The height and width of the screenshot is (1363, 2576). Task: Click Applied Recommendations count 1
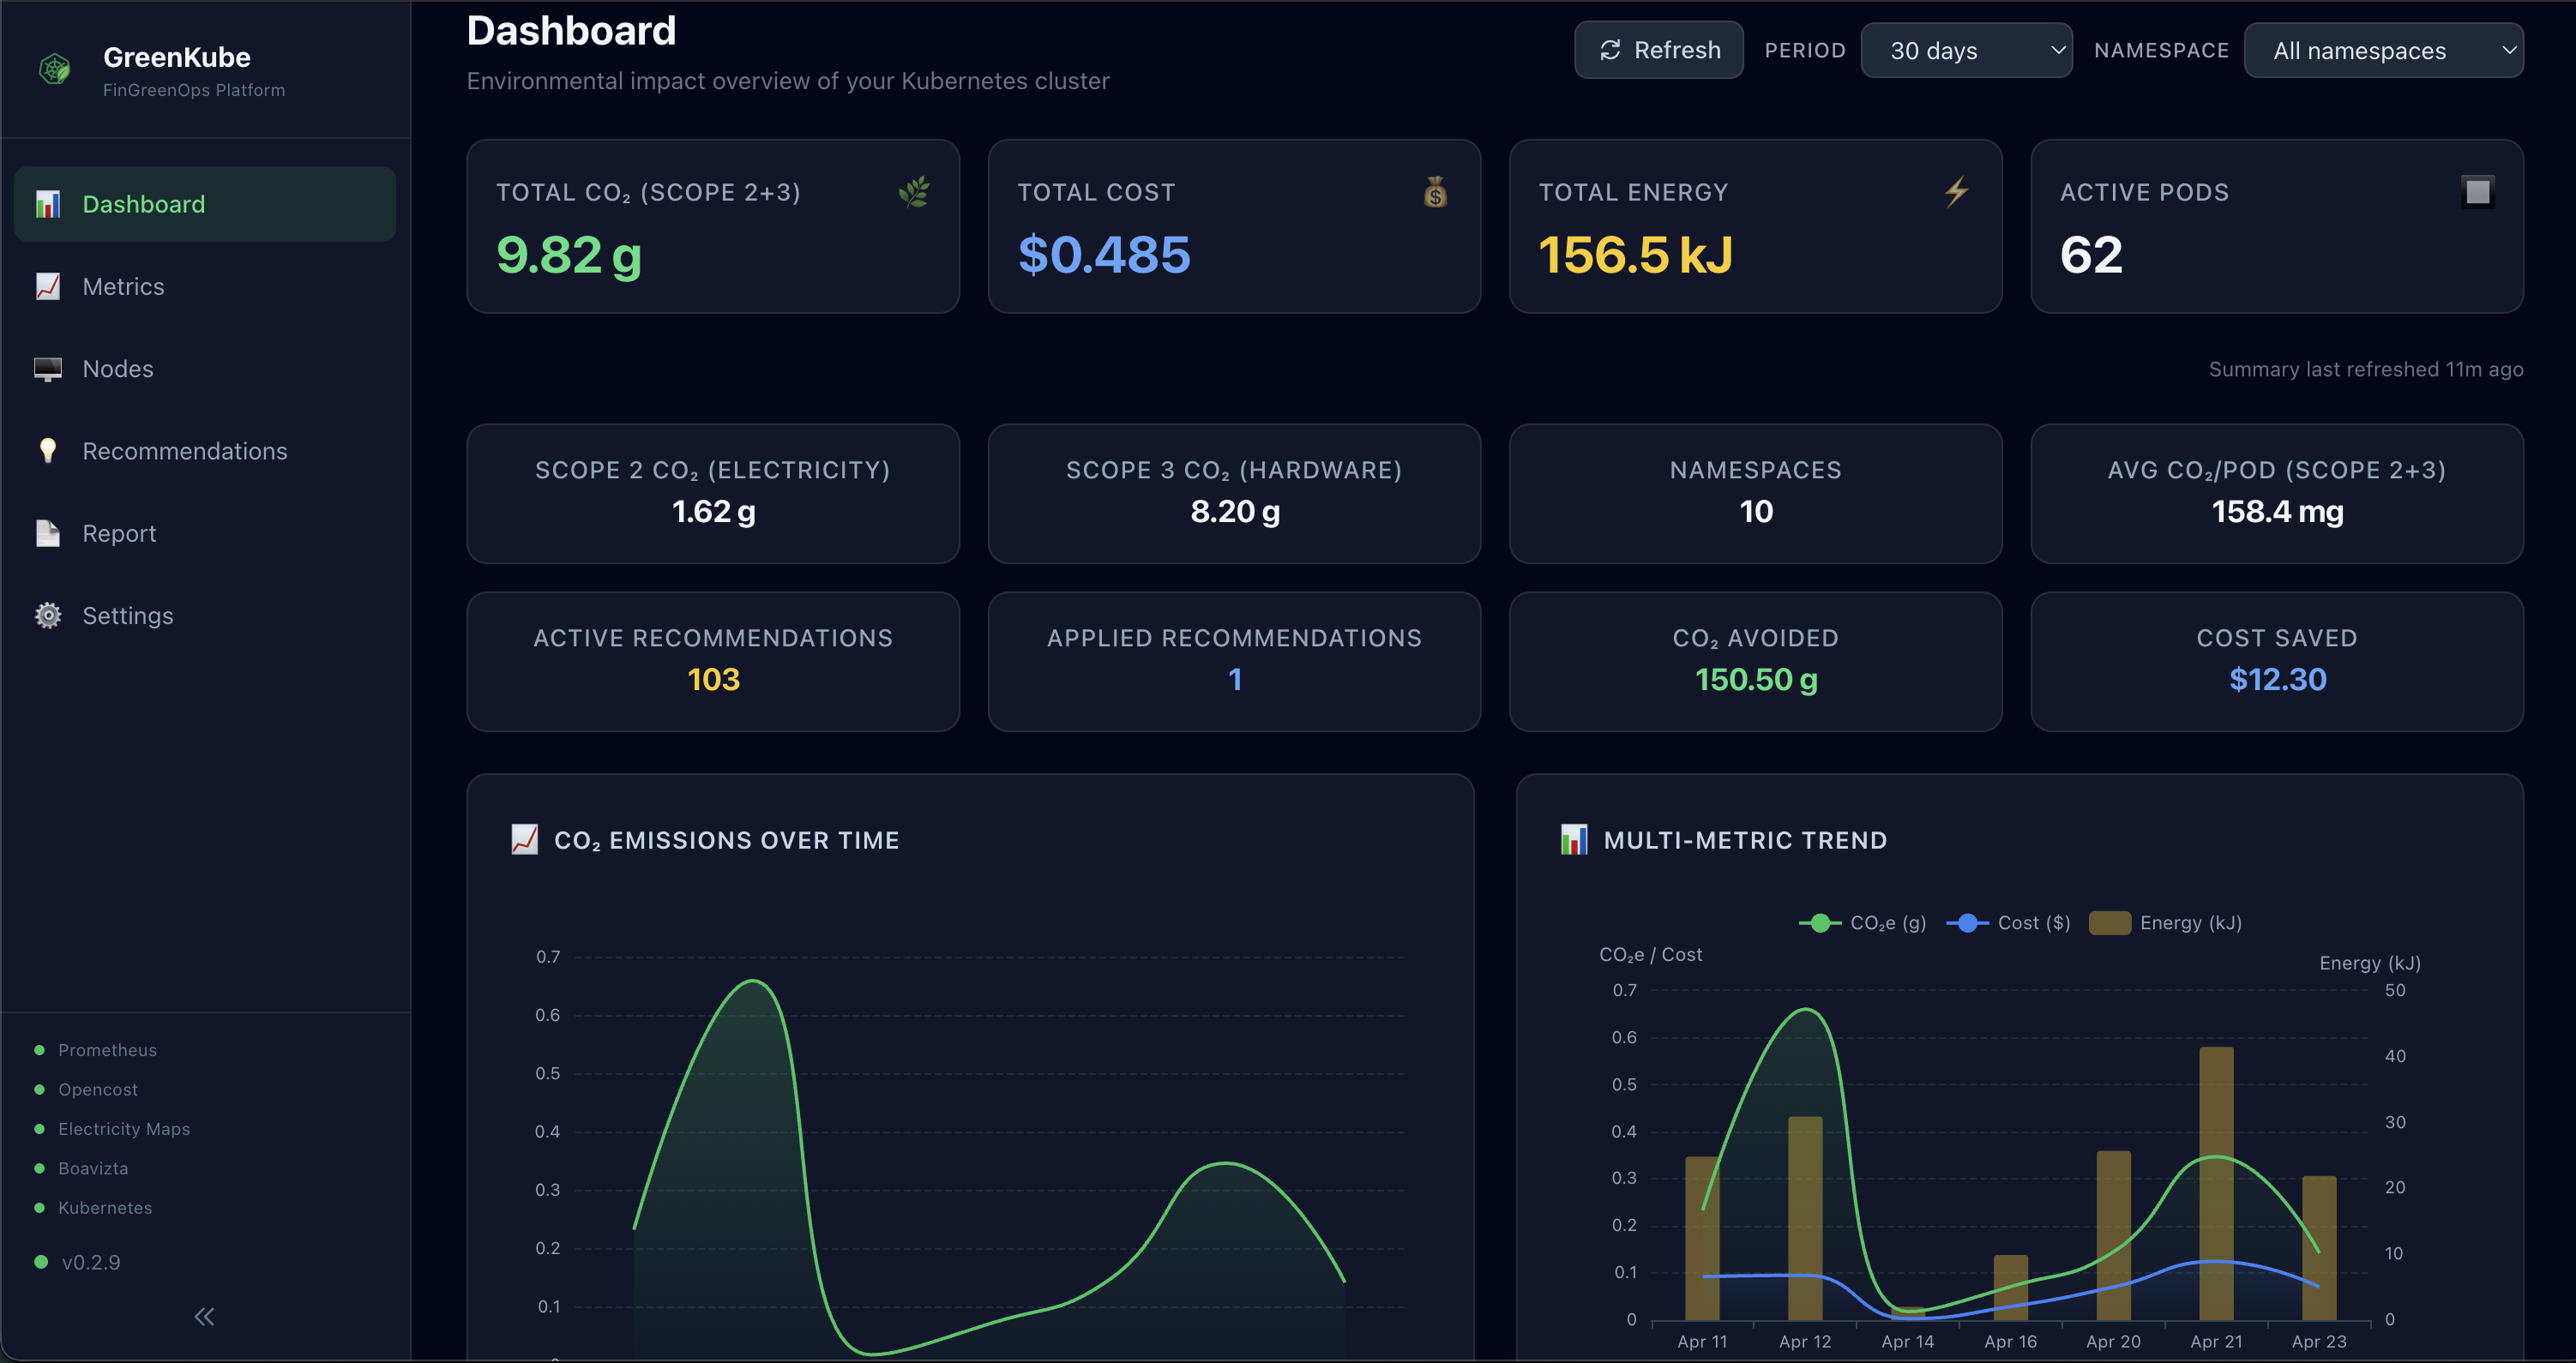[1235, 679]
